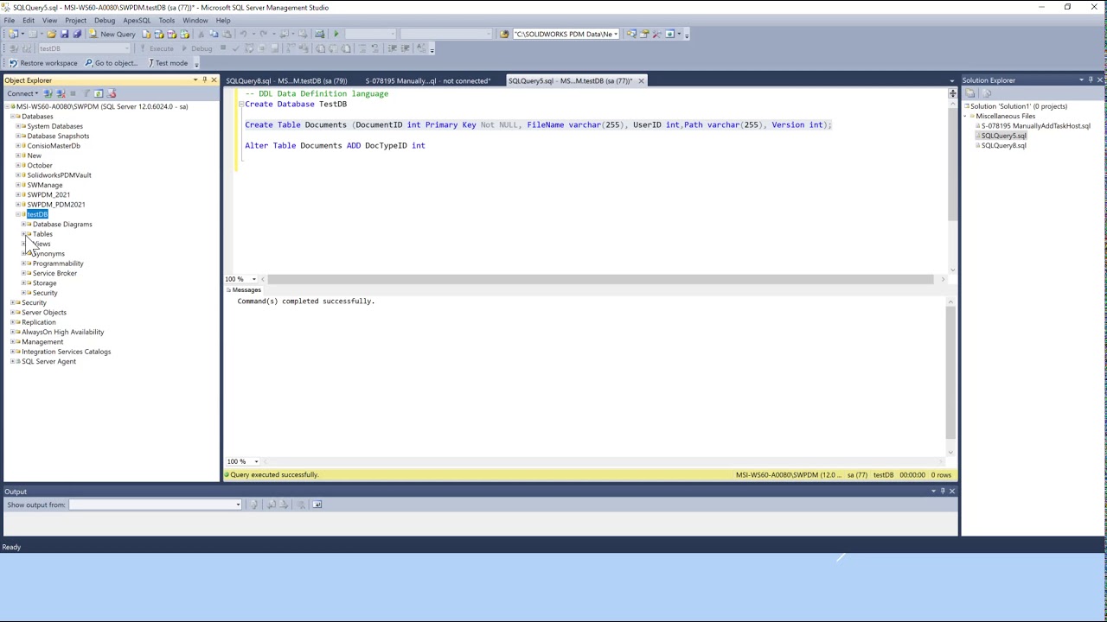
Task: Expand the SolidworksPDMVault database
Action: [18, 175]
